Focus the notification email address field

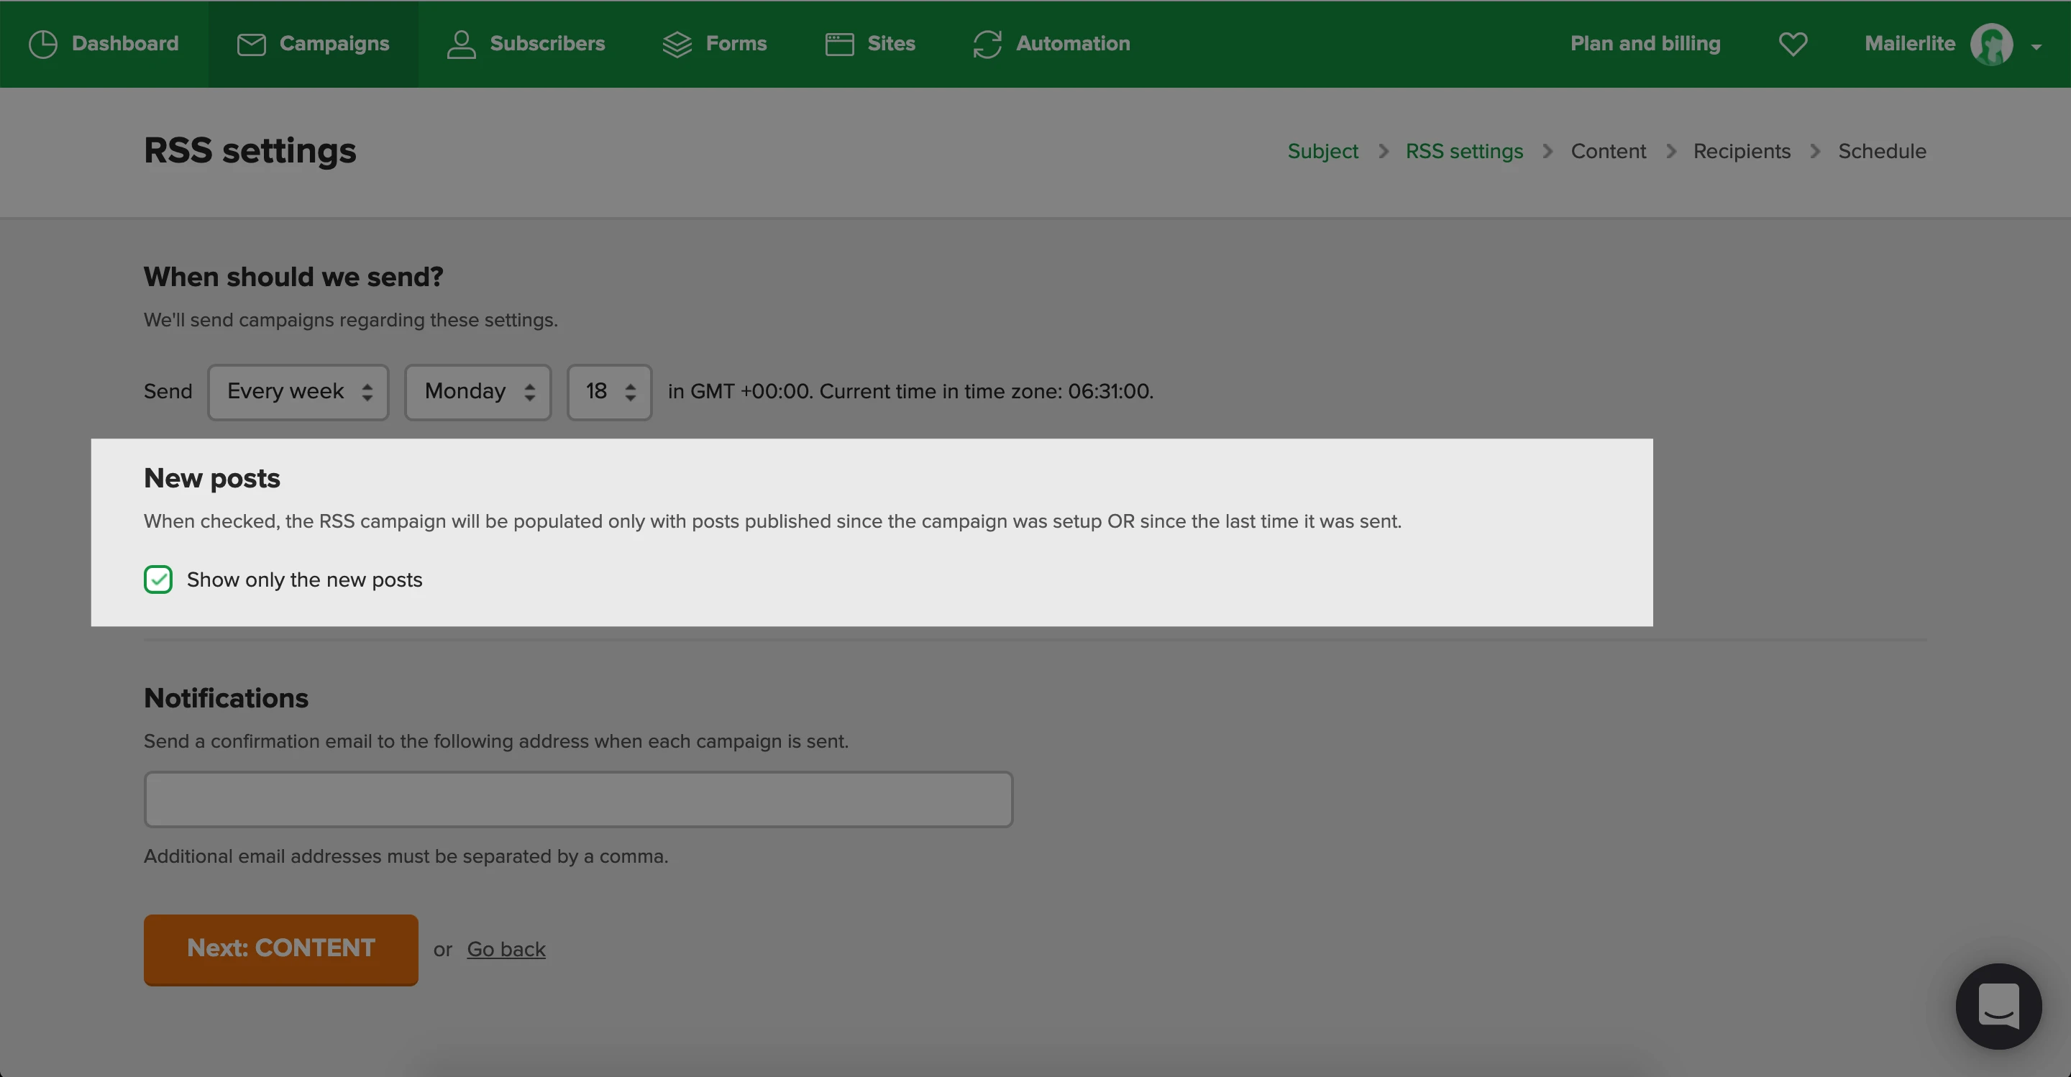tap(578, 799)
